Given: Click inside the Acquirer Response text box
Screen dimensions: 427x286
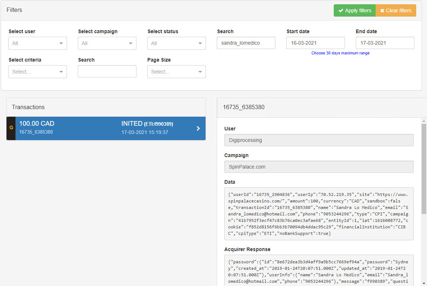Looking at the screenshot, I should 319,271.
